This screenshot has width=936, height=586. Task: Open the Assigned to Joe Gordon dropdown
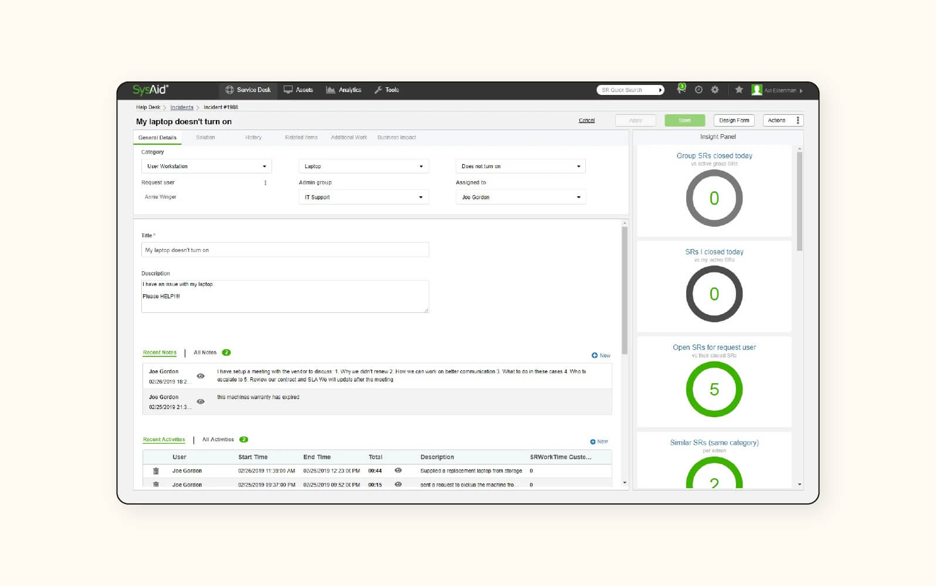pos(521,197)
